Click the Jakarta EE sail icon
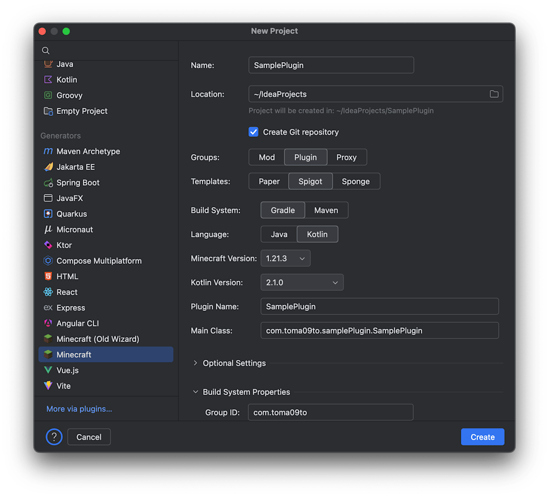The height and width of the screenshot is (497, 549). [48, 167]
